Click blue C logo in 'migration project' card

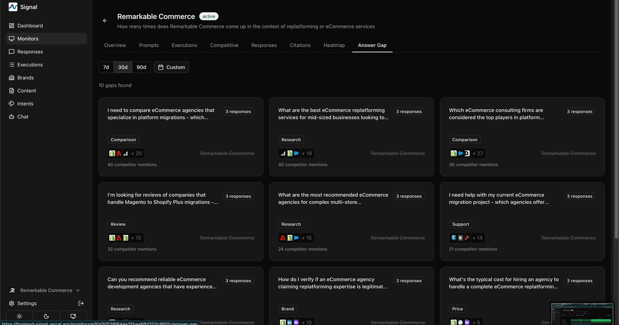(x=454, y=238)
